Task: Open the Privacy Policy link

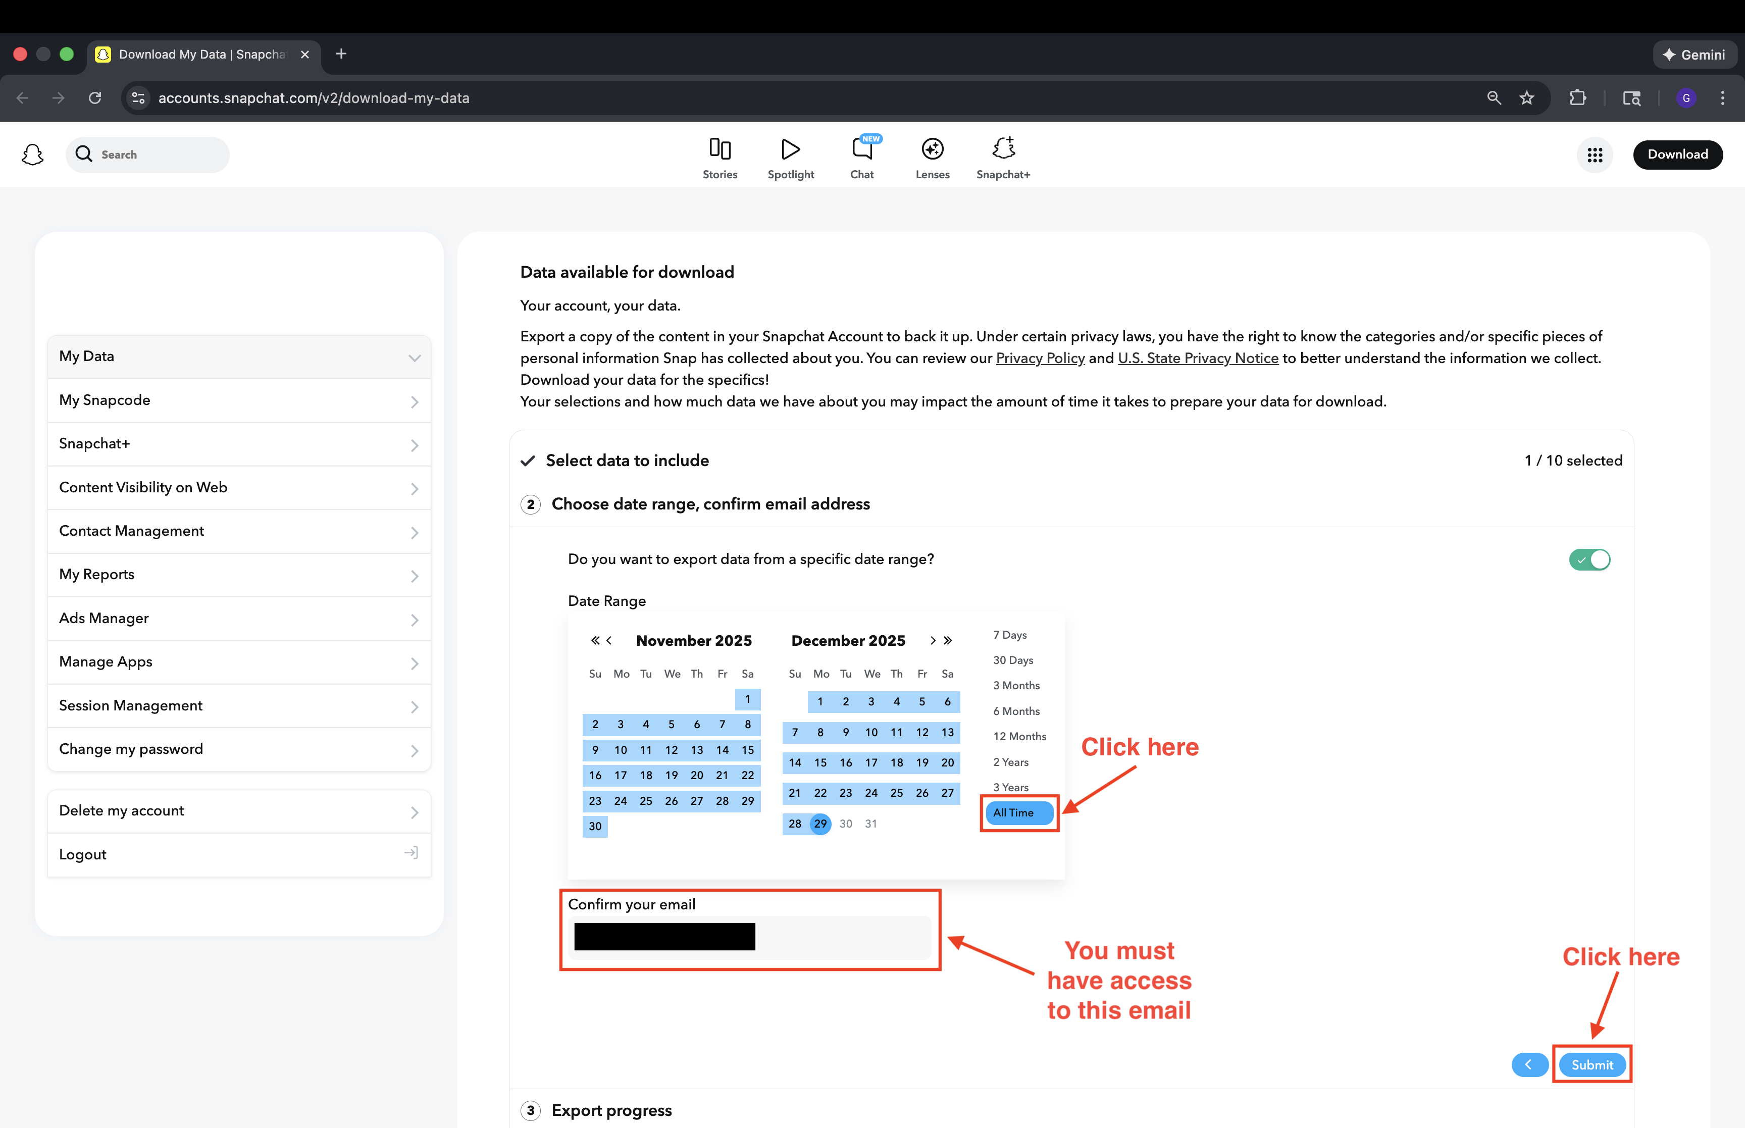Action: pyautogui.click(x=1040, y=358)
